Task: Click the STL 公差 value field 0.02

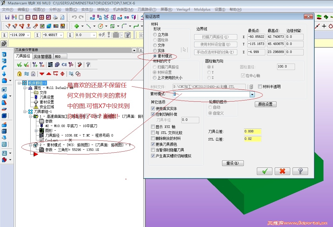Action: coord(252,139)
